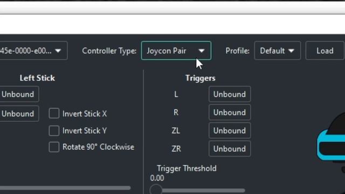Bind the ZR trigger Unbound button
The image size is (345, 194).
pos(230,149)
